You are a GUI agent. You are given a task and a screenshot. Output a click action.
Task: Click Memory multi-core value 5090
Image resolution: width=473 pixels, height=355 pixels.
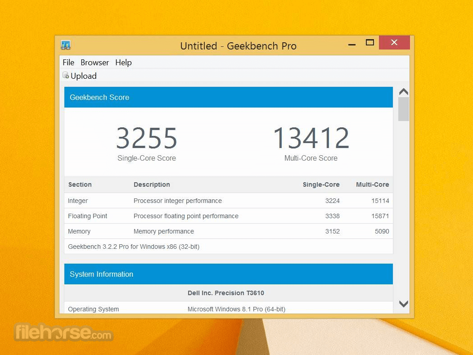pos(382,231)
